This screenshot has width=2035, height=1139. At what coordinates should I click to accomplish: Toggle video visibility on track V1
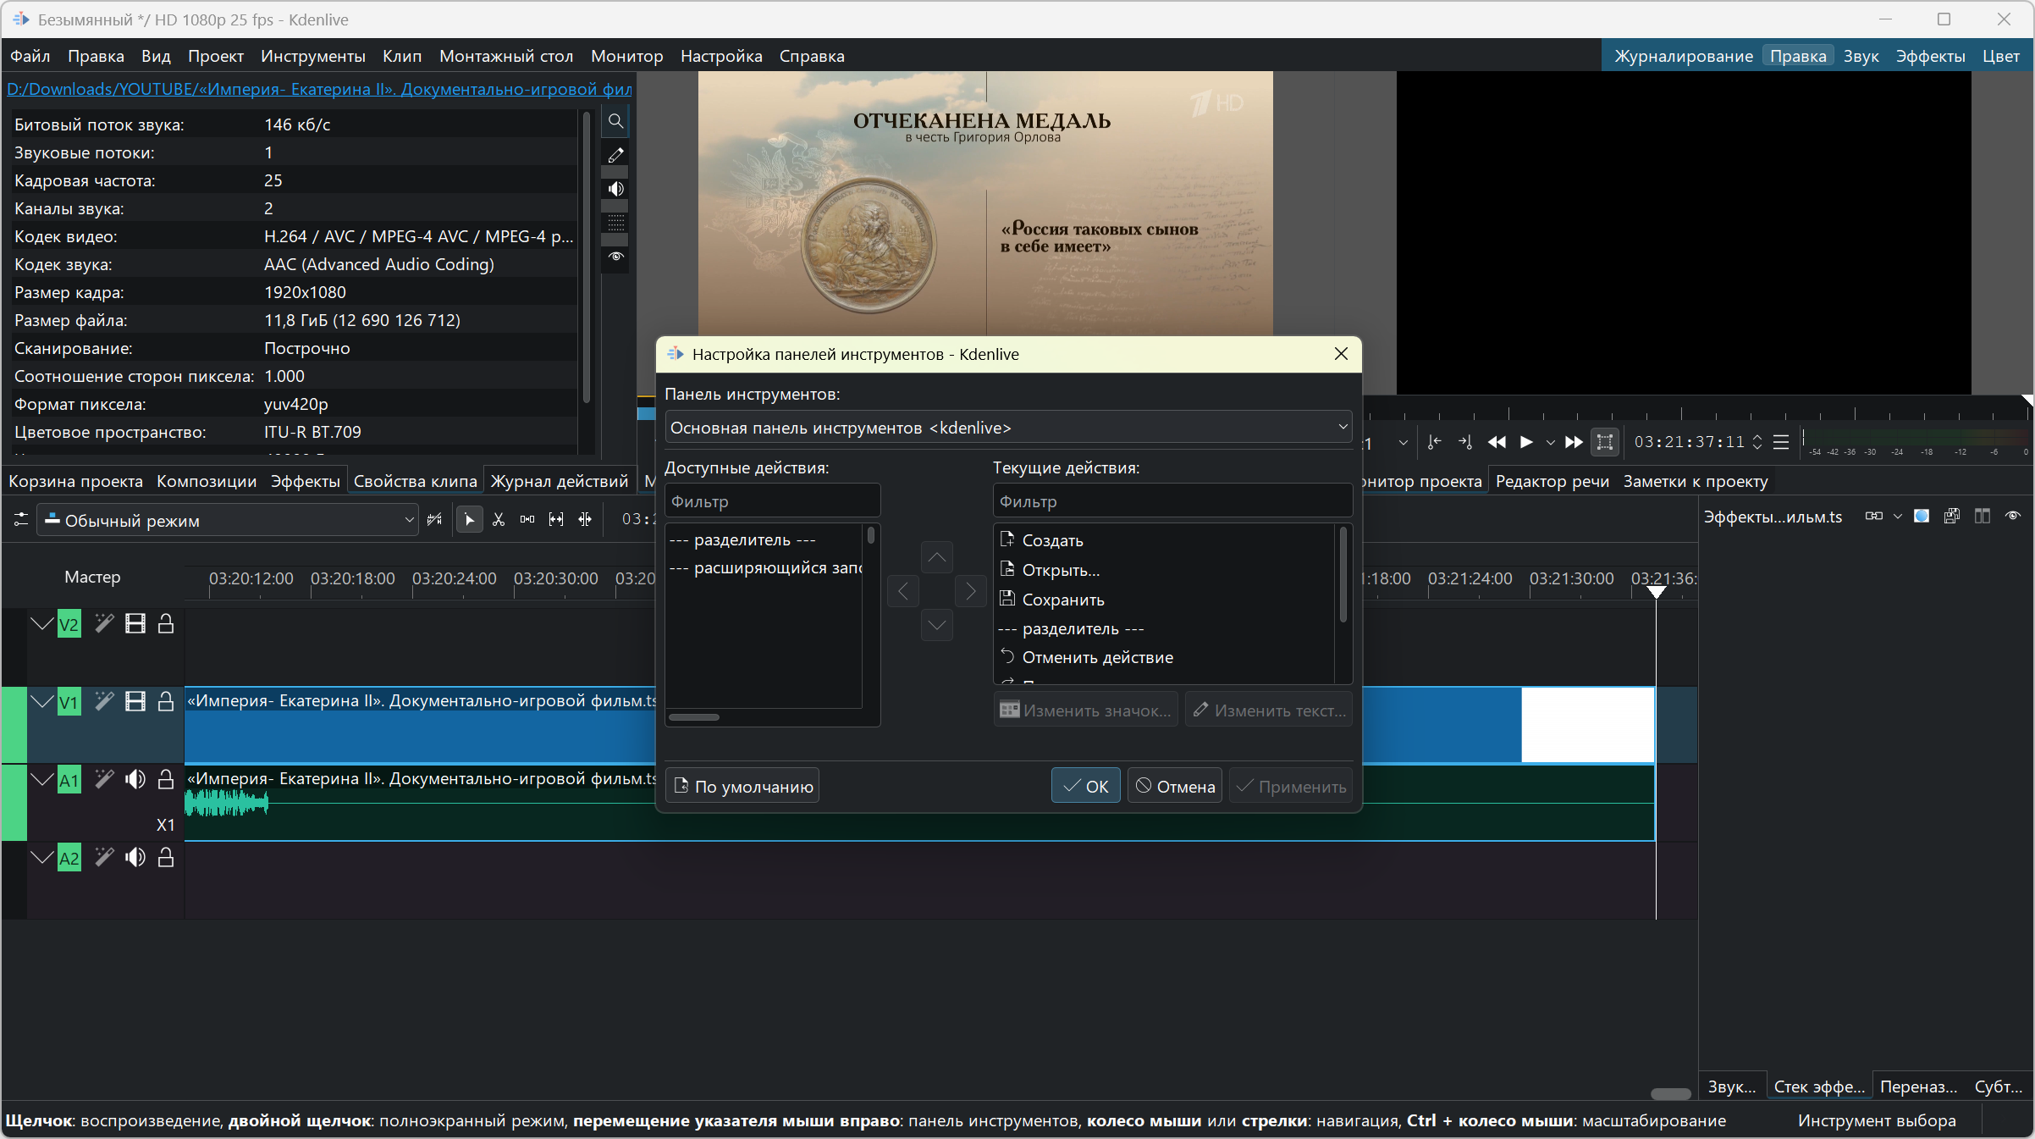point(135,701)
